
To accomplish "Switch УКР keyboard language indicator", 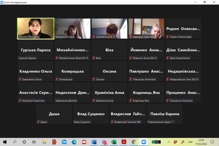I will [190, 142].
